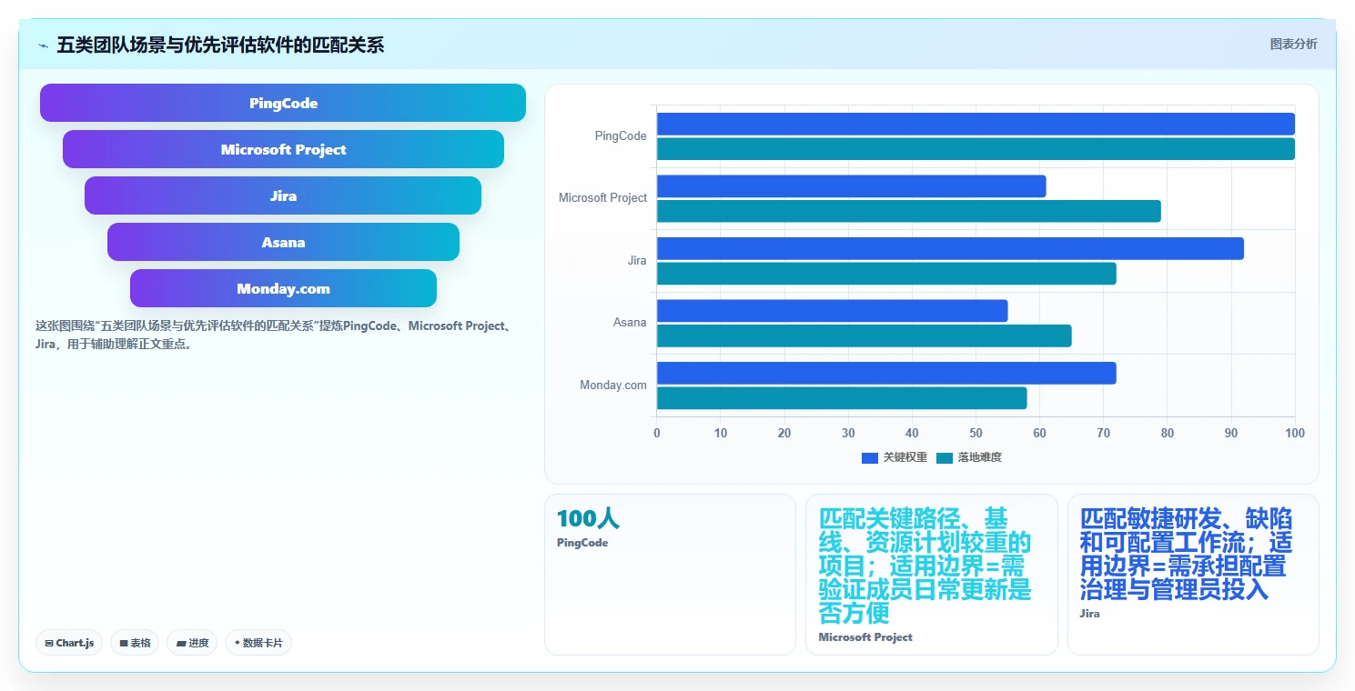Click the x-axis tick label 50
The width and height of the screenshot is (1355, 691).
click(976, 433)
